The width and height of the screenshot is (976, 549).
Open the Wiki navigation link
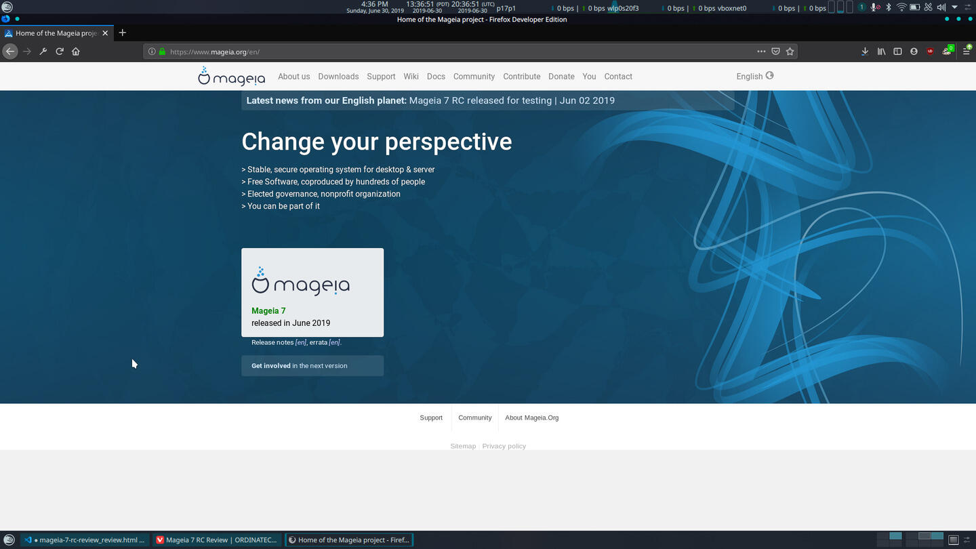click(x=411, y=77)
